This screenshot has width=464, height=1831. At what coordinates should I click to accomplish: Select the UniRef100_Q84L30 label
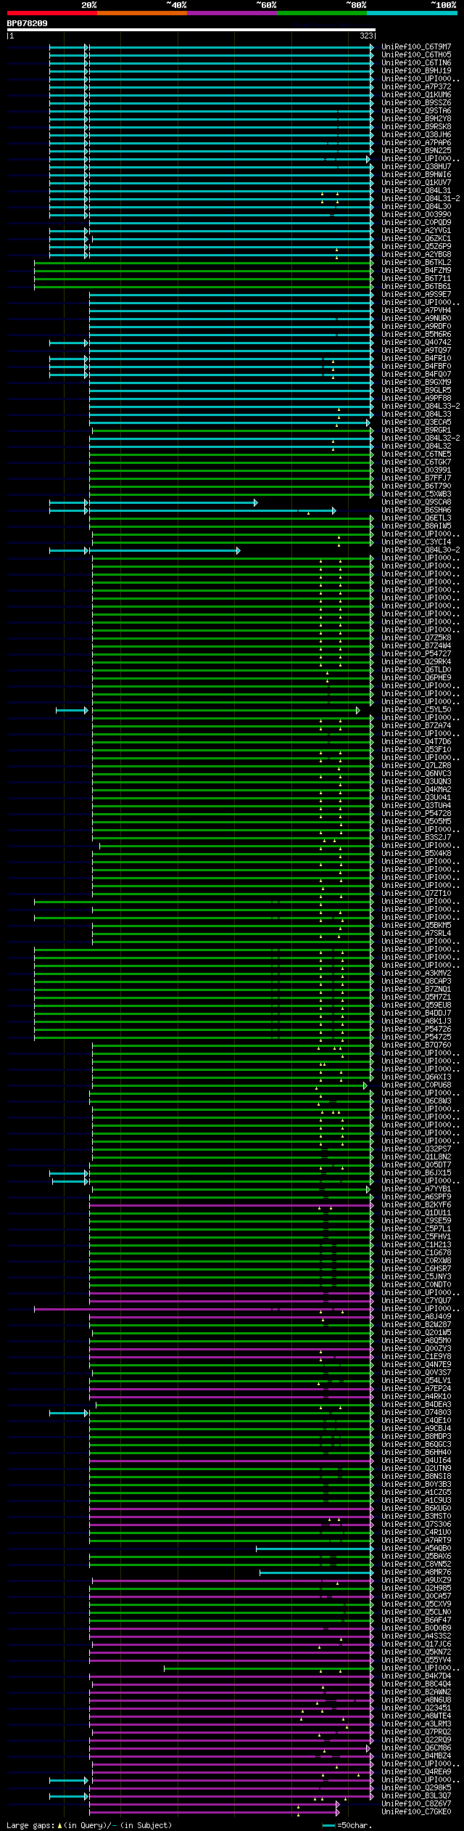(x=416, y=207)
